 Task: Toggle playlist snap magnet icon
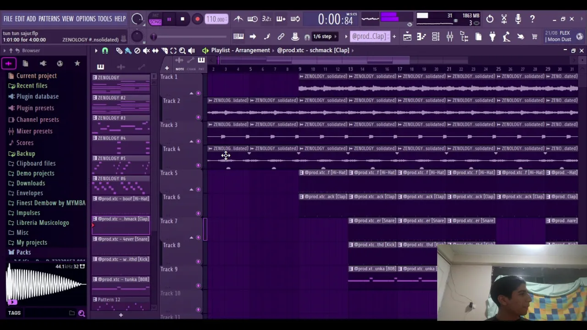105,50
